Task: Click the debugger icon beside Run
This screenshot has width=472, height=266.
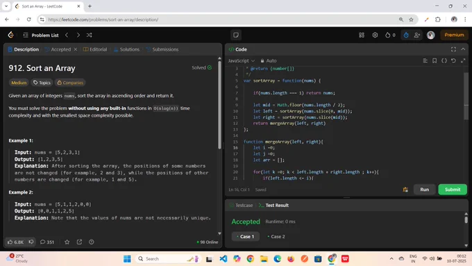Action: (405, 190)
